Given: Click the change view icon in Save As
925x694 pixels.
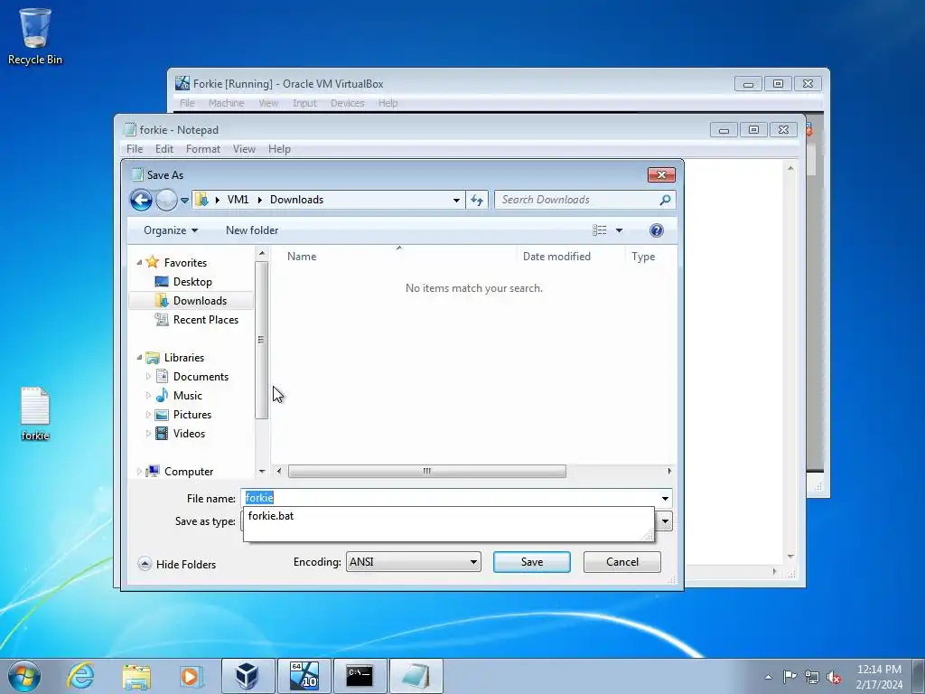Looking at the screenshot, I should [x=600, y=230].
